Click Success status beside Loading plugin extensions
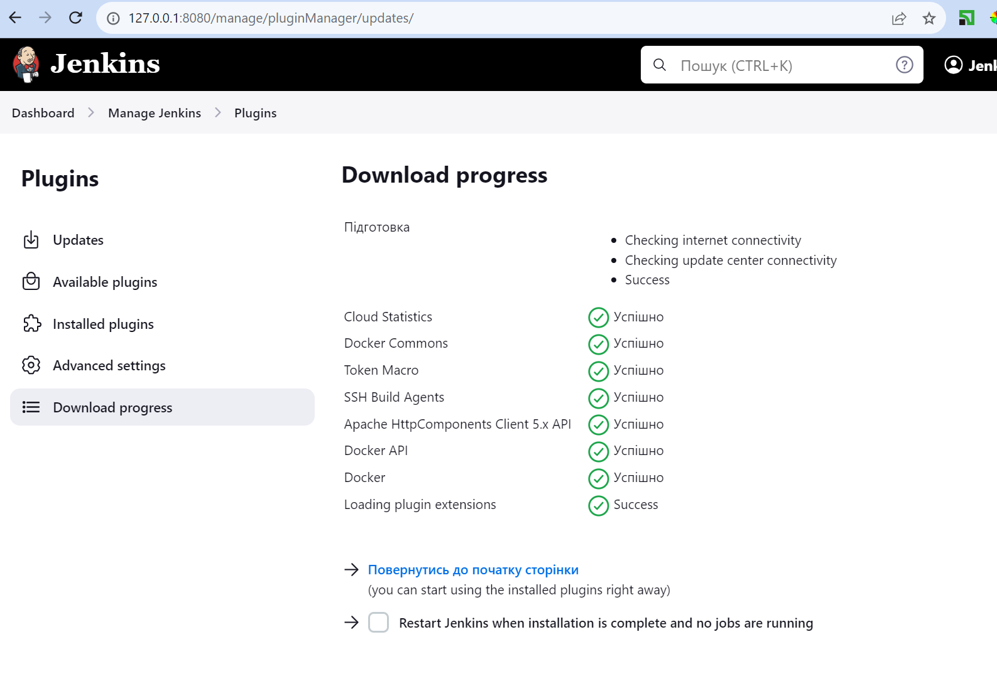This screenshot has height=686, width=997. coord(636,505)
